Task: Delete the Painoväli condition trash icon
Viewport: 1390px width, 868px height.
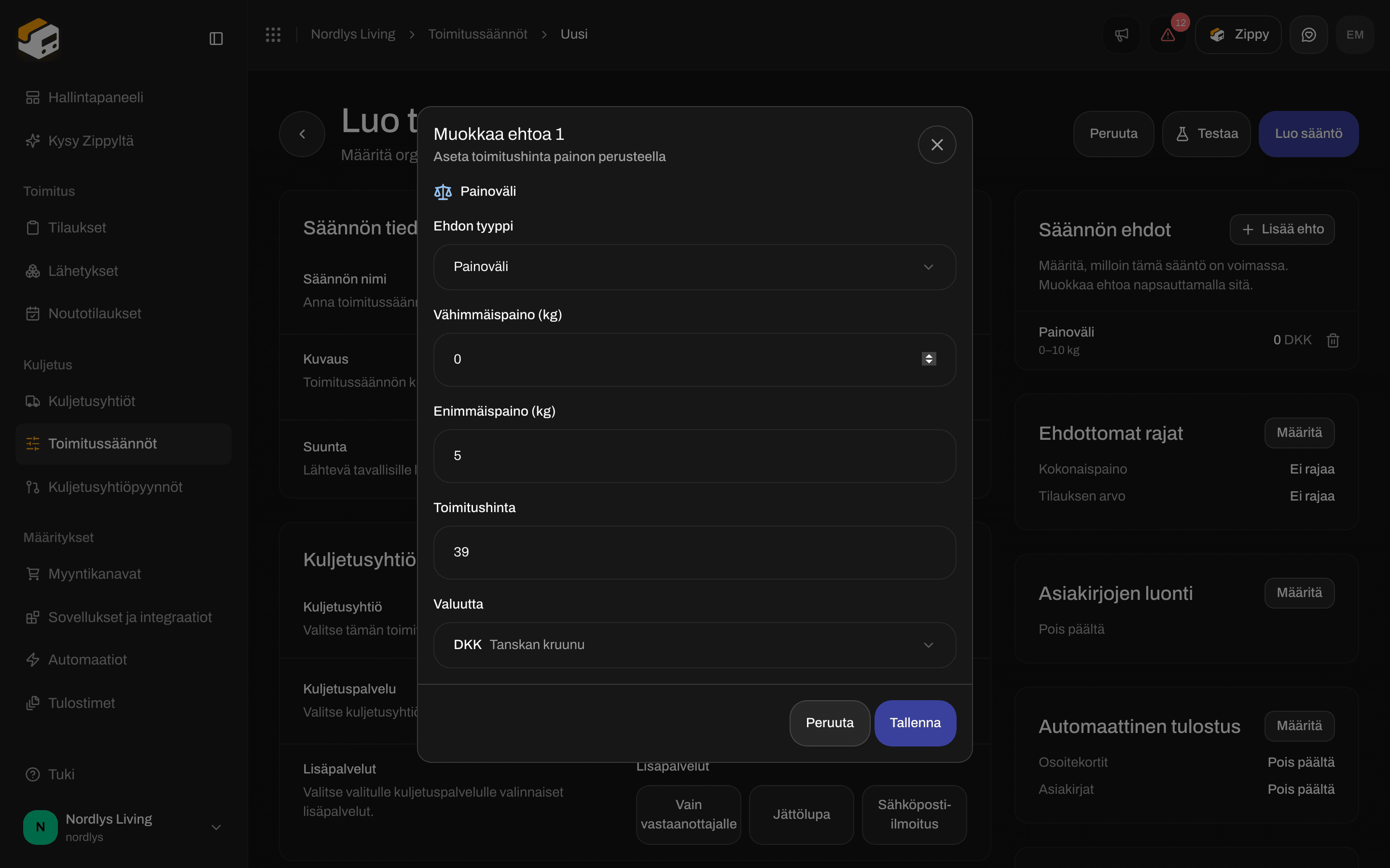Action: [1333, 340]
